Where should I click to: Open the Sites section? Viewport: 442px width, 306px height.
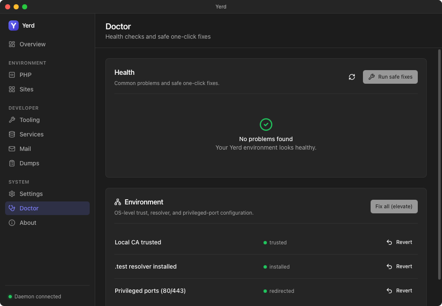click(47, 89)
